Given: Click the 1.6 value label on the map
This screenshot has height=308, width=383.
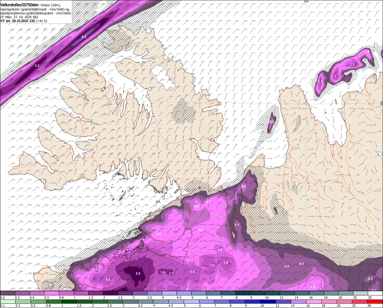Looking at the screenshot, I should (x=162, y=272).
